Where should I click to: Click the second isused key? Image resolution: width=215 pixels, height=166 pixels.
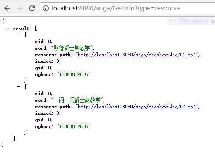click(43, 113)
